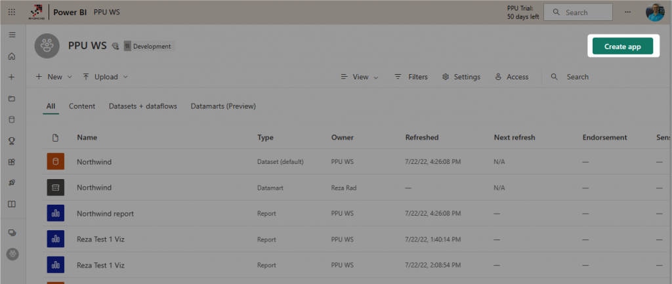The width and height of the screenshot is (672, 284).
Task: Click the Northwind datamart icon
Action: coord(55,188)
